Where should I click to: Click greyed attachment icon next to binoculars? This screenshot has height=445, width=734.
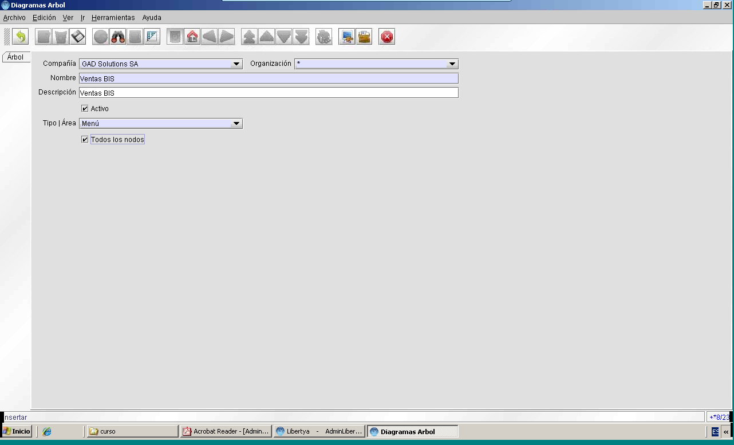click(135, 37)
